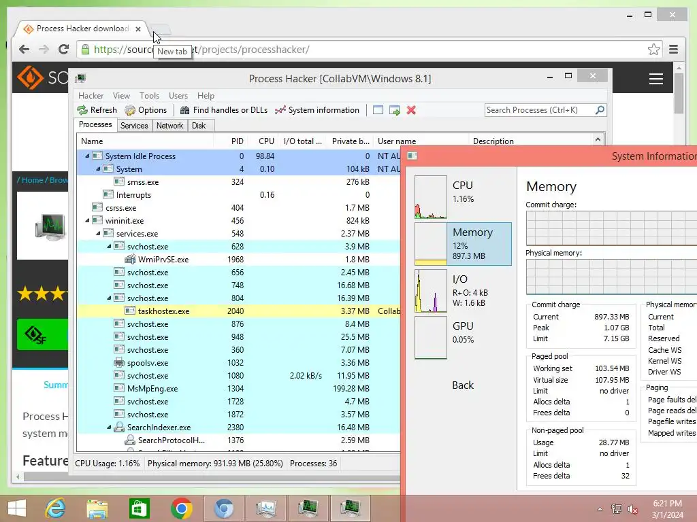697x522 pixels.
Task: Open Find handles or DLLs
Action: pos(223,110)
